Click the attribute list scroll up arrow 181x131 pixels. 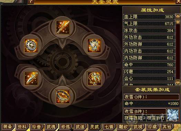pyautogui.click(x=178, y=16)
